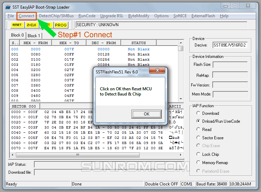This screenshot has width=261, height=192.
Task: Click the COM1 status bar entry
Action: pos(187,184)
